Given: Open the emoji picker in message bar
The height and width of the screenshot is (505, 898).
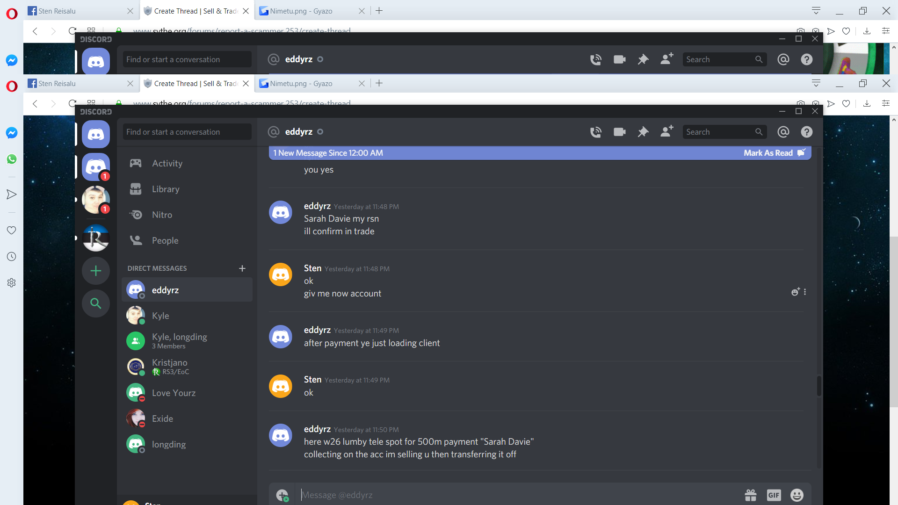Looking at the screenshot, I should coord(797,495).
